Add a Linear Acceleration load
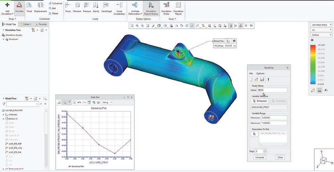This screenshot has height=172, width=334. point(119,9)
